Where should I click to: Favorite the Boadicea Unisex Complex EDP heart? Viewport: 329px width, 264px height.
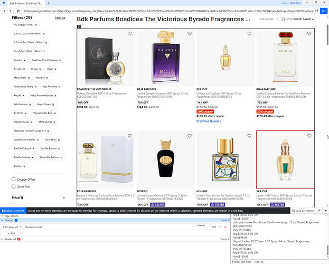(x=130, y=33)
